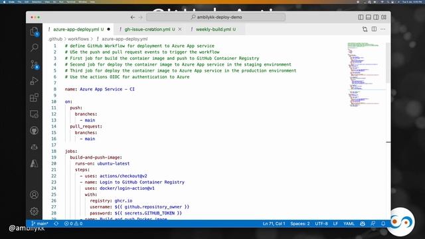Viewport: 425px width, 239px height.
Task: Click 'registry: ghcr.io' line
Action: [x=111, y=200]
